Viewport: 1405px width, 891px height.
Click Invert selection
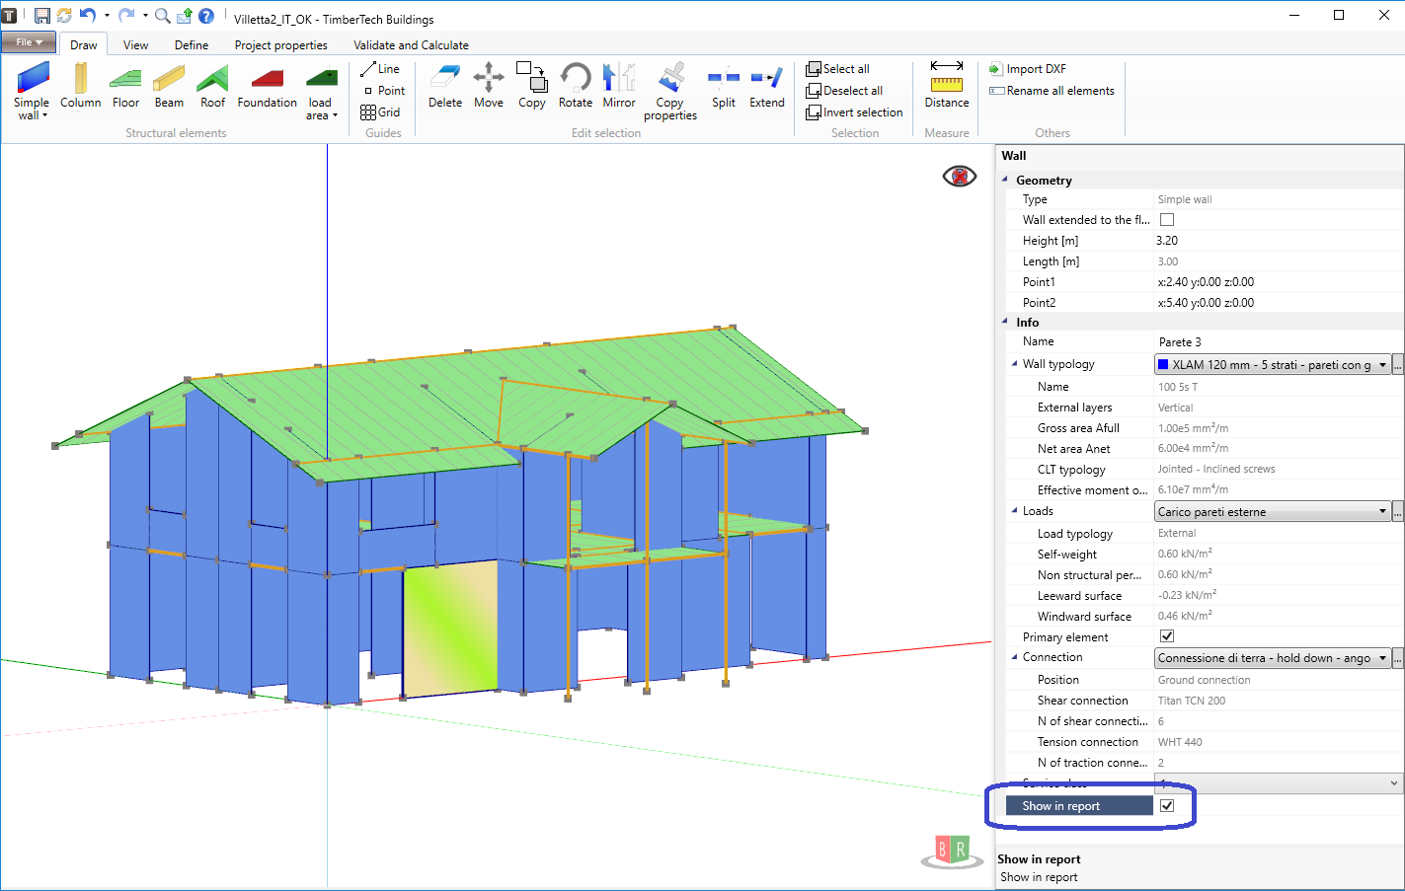[854, 112]
